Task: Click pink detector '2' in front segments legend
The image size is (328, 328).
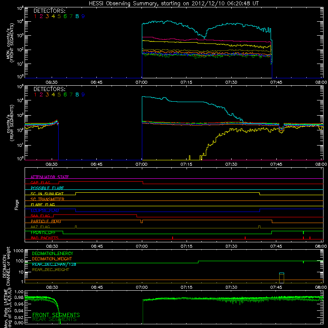Action: click(x=41, y=16)
